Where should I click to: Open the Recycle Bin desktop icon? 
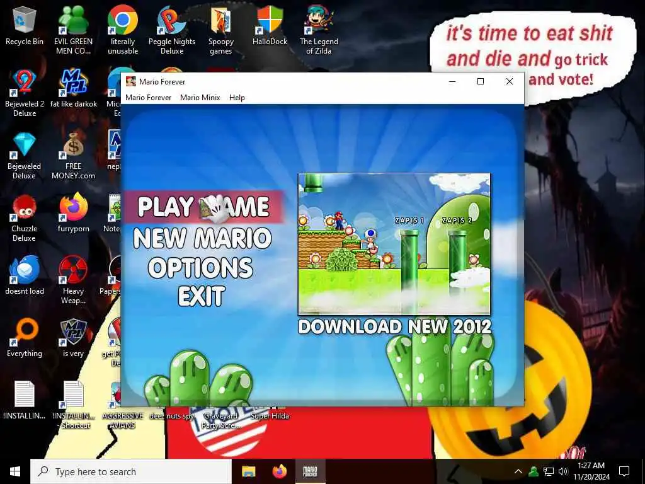(25, 26)
